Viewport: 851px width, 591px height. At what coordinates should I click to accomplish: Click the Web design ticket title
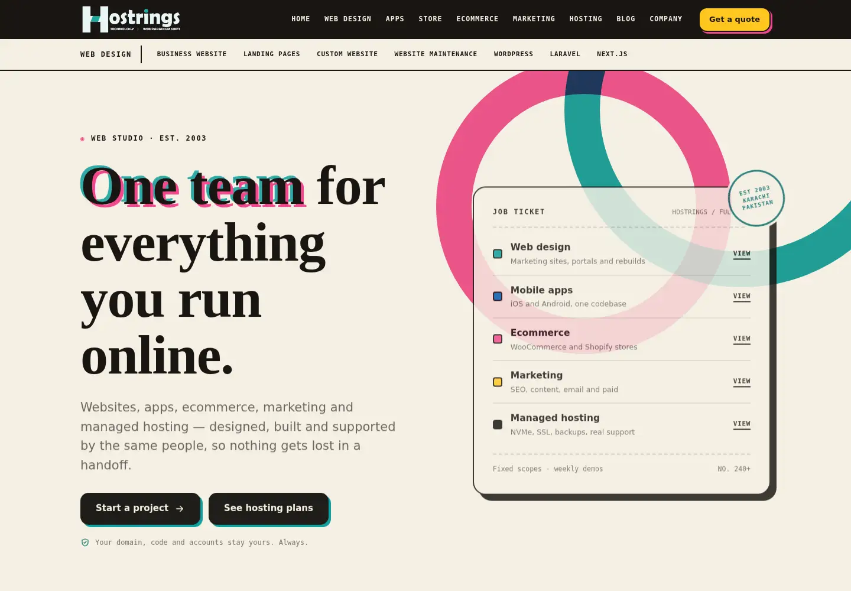541,247
